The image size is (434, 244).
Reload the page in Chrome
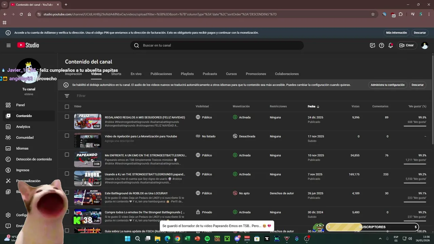(21, 14)
